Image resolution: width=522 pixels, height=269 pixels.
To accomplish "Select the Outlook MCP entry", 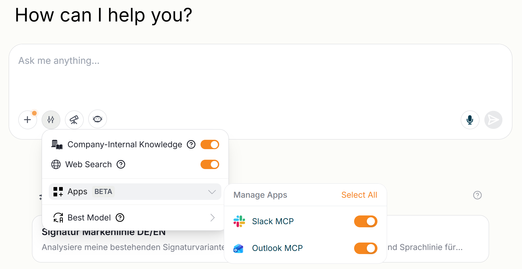I will (277, 248).
